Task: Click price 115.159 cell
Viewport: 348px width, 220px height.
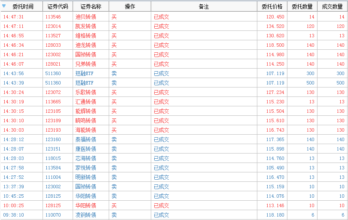Action: click(x=275, y=187)
